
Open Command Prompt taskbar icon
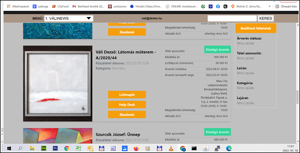pyautogui.click(x=194, y=148)
